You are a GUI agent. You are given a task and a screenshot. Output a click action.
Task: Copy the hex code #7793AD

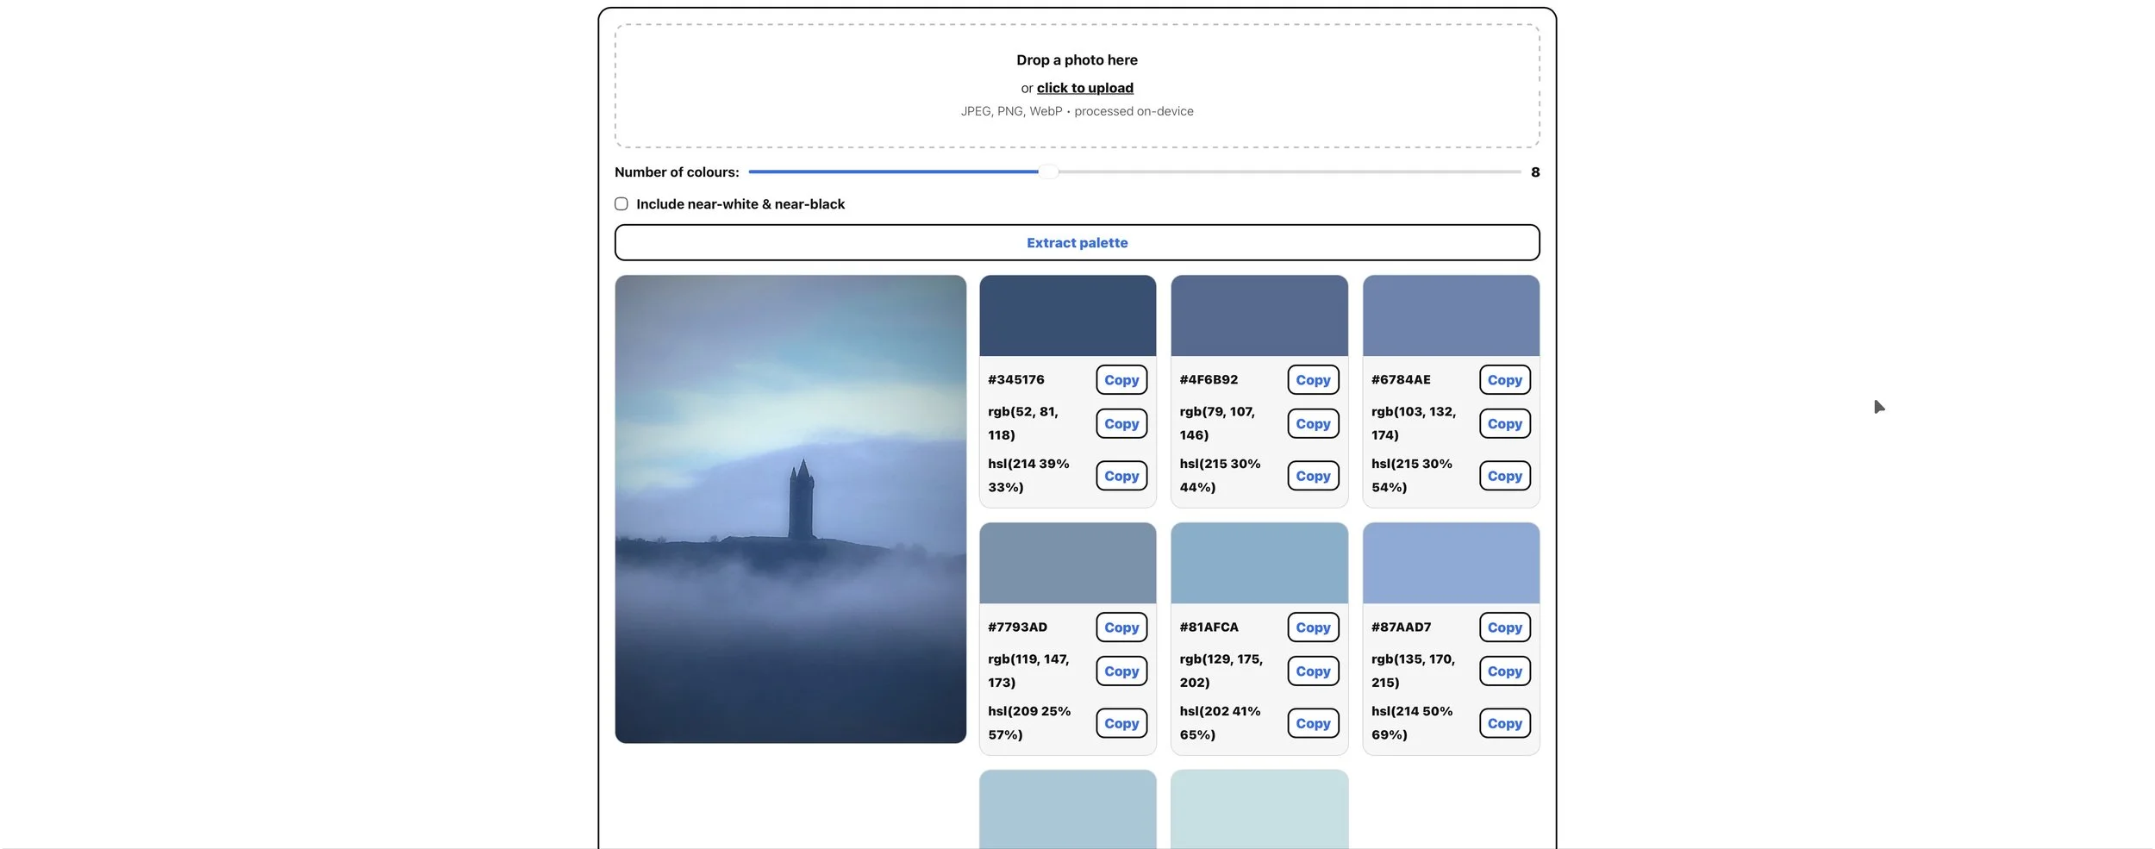[1121, 627]
